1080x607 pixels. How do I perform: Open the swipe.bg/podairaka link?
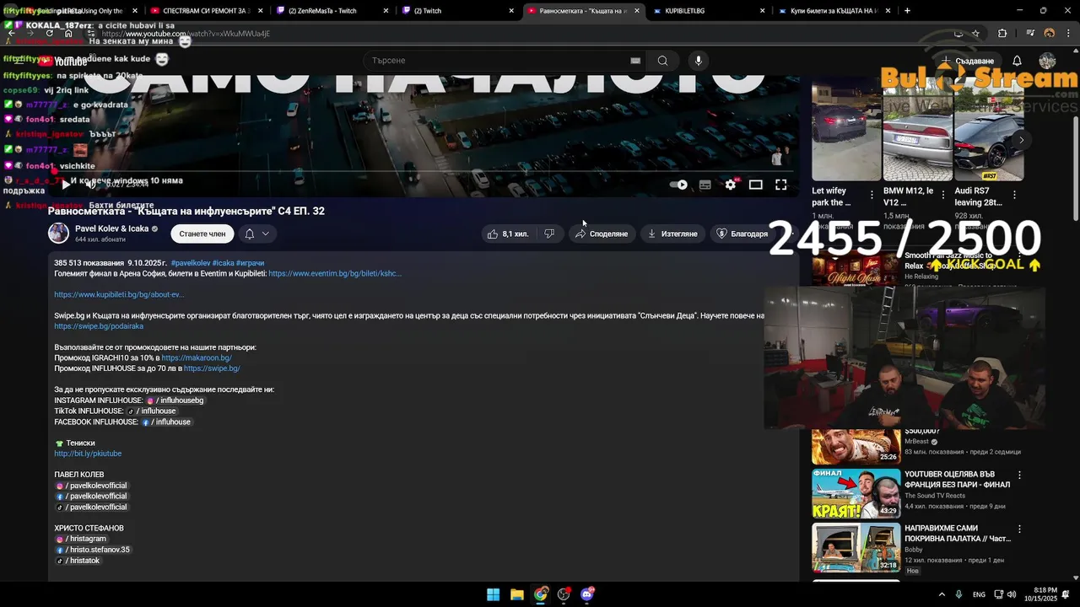click(99, 326)
